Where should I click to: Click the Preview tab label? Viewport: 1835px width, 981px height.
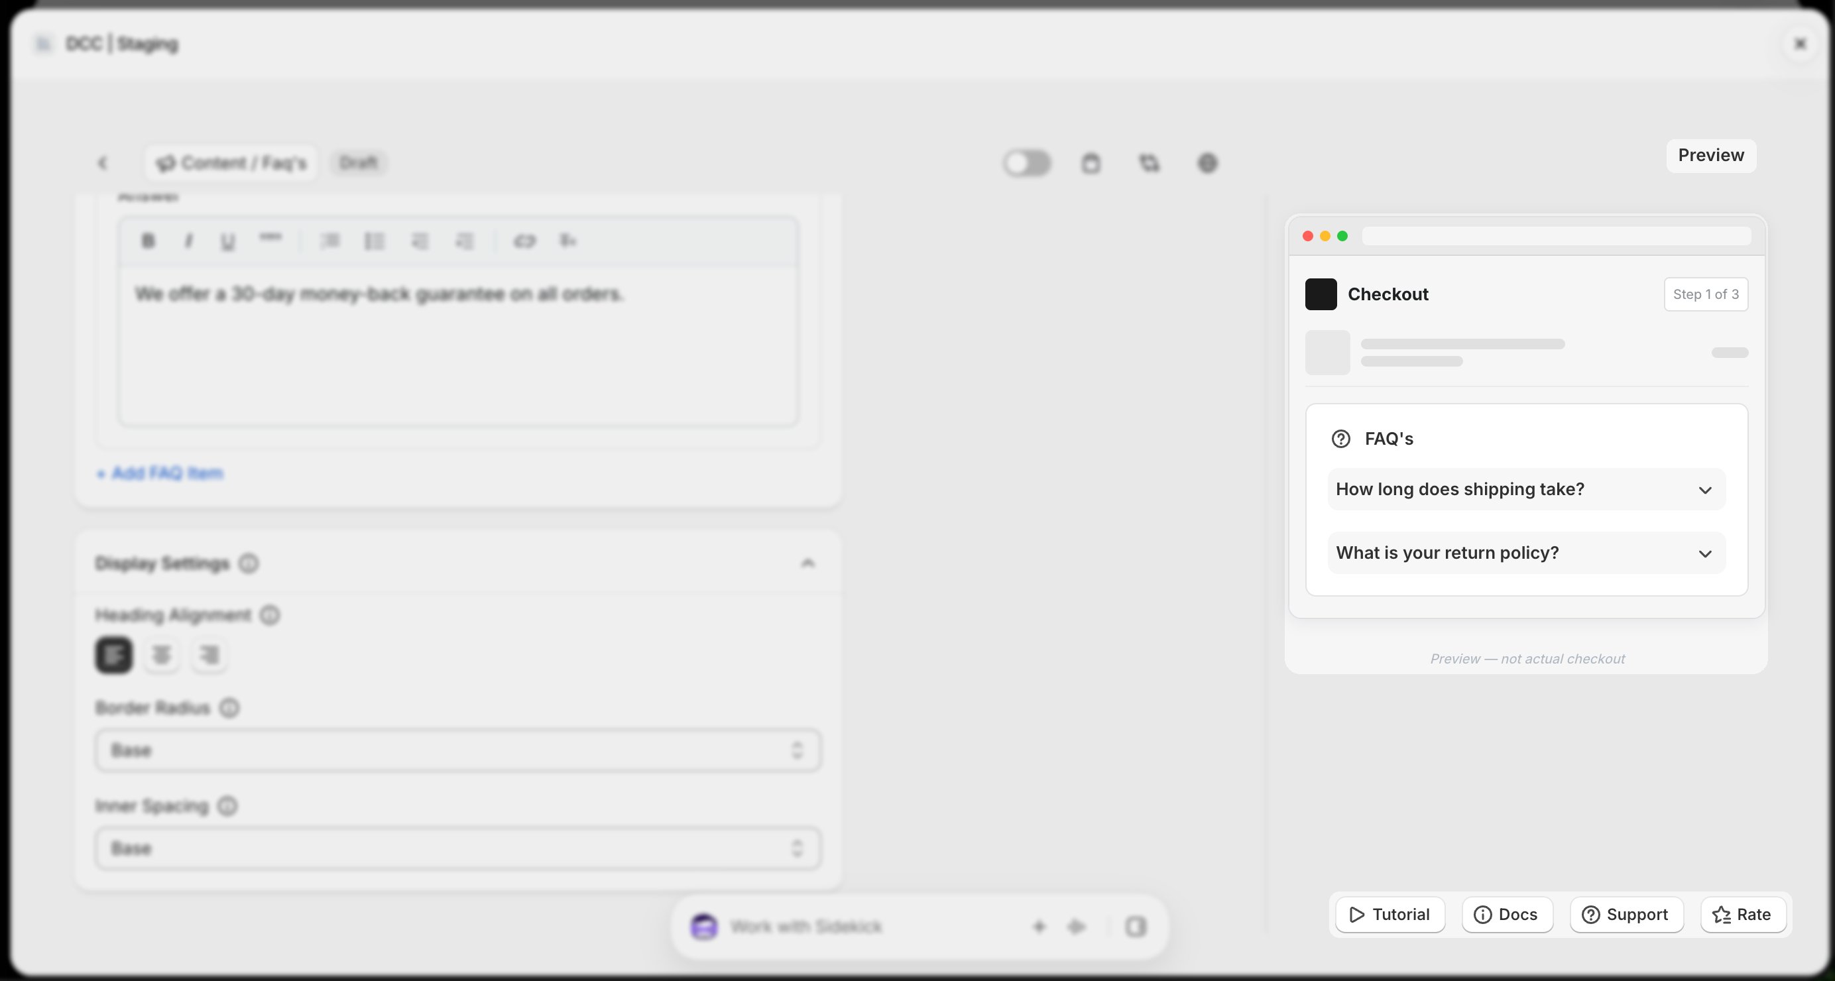(x=1711, y=155)
